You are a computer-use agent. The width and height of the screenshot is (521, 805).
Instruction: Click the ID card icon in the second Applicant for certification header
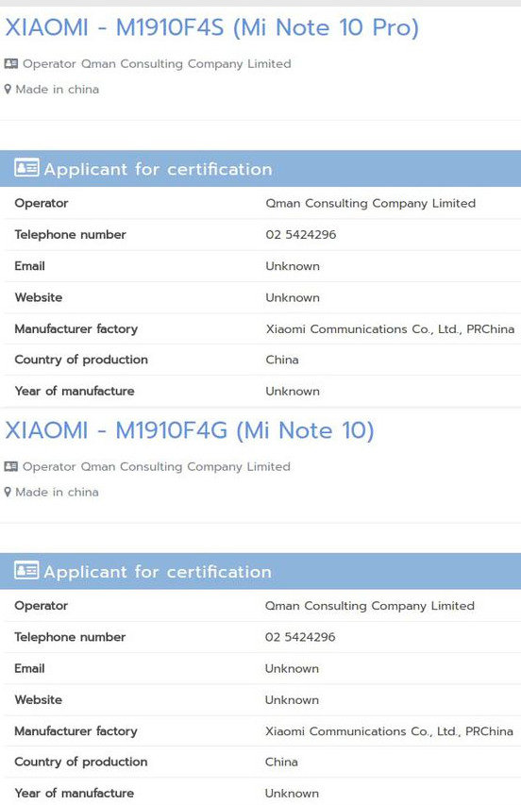tap(26, 570)
